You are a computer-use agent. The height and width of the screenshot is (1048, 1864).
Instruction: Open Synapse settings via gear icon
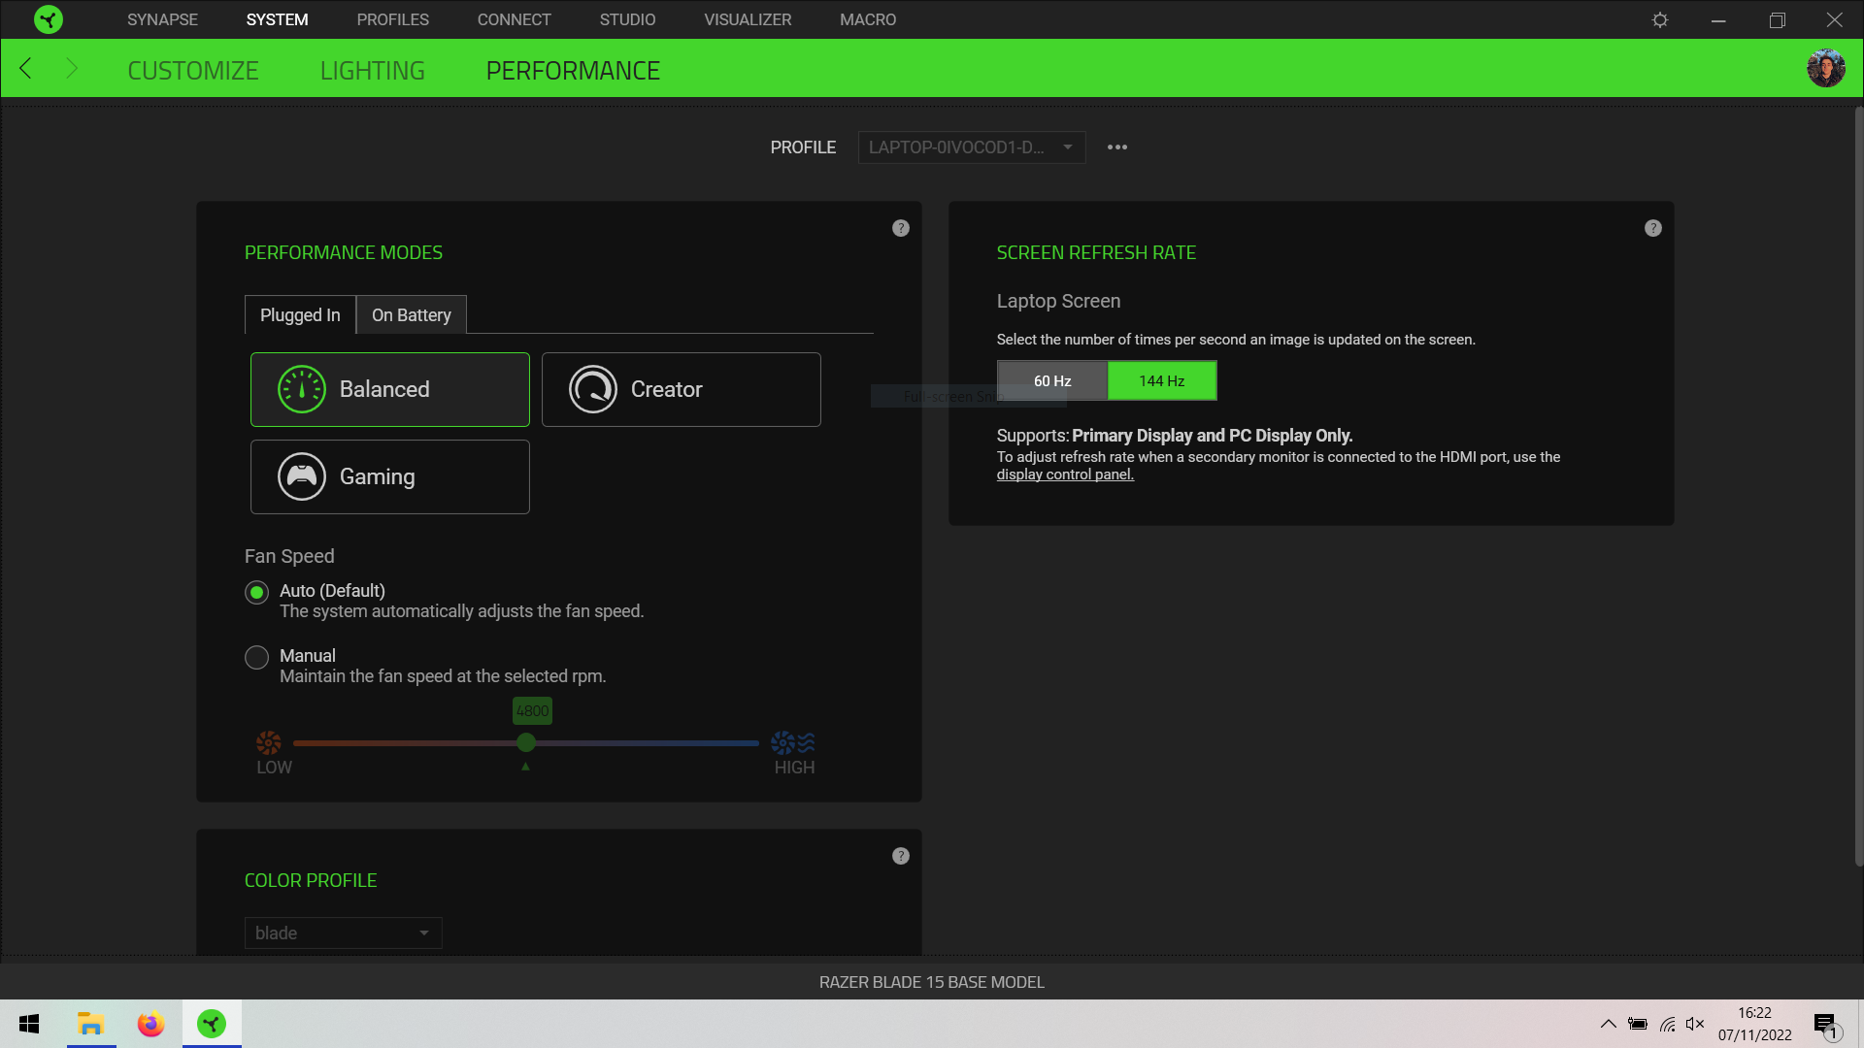(x=1660, y=19)
